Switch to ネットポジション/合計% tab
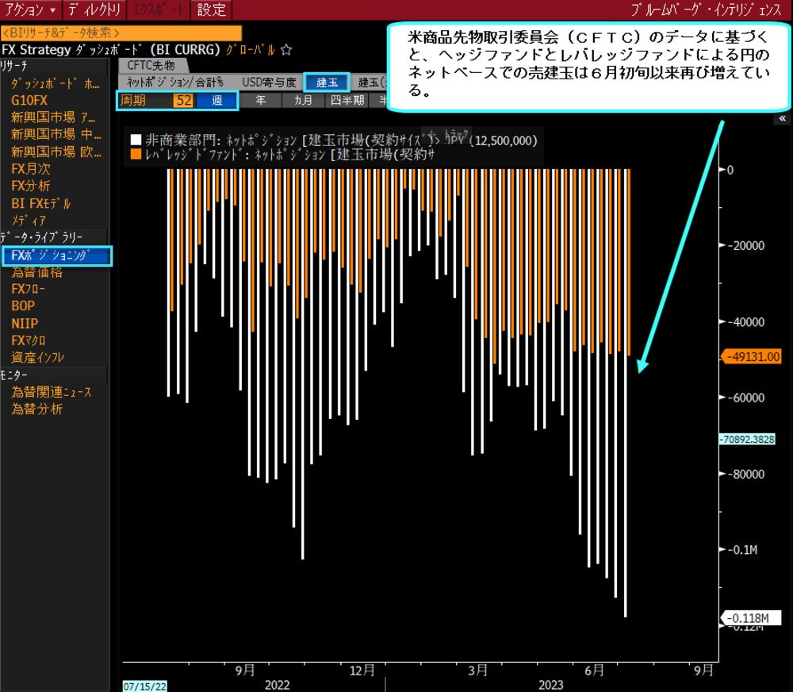 tap(175, 82)
